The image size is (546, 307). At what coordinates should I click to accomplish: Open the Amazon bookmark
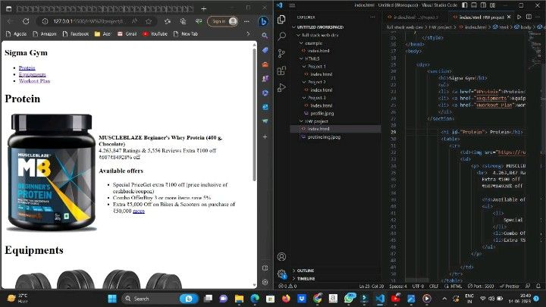tap(44, 34)
